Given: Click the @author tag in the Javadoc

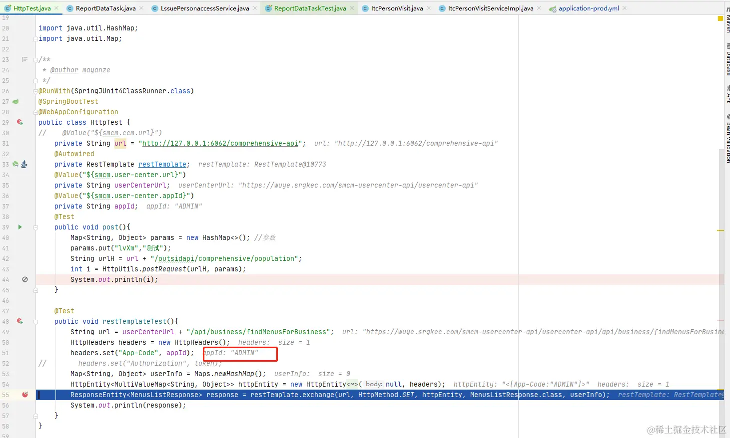Looking at the screenshot, I should click(x=64, y=70).
